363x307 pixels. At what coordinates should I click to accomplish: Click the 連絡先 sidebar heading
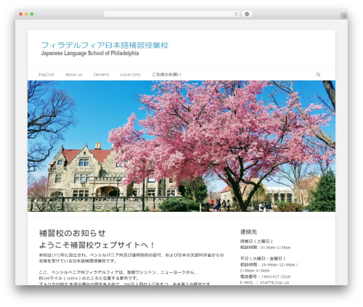click(248, 232)
